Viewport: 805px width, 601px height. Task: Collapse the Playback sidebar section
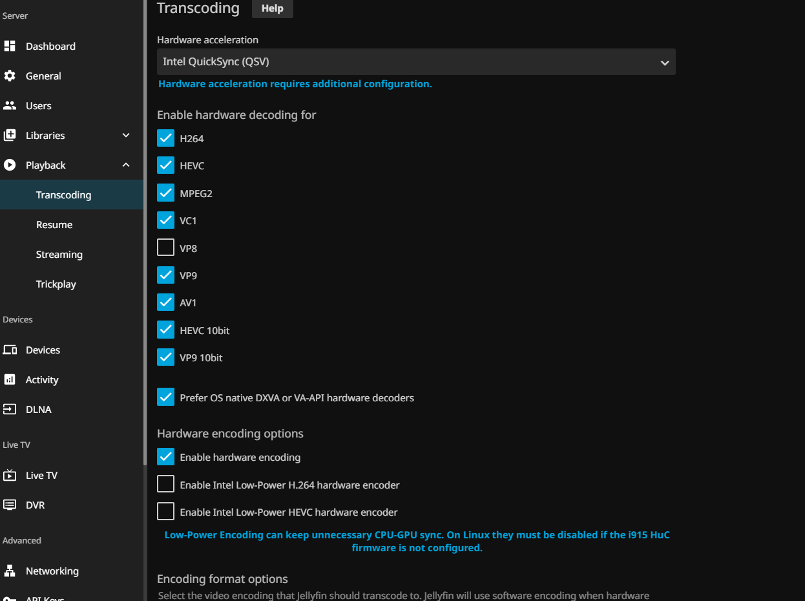[126, 165]
